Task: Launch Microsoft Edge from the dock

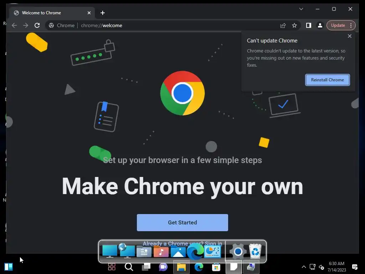Action: 195,252
